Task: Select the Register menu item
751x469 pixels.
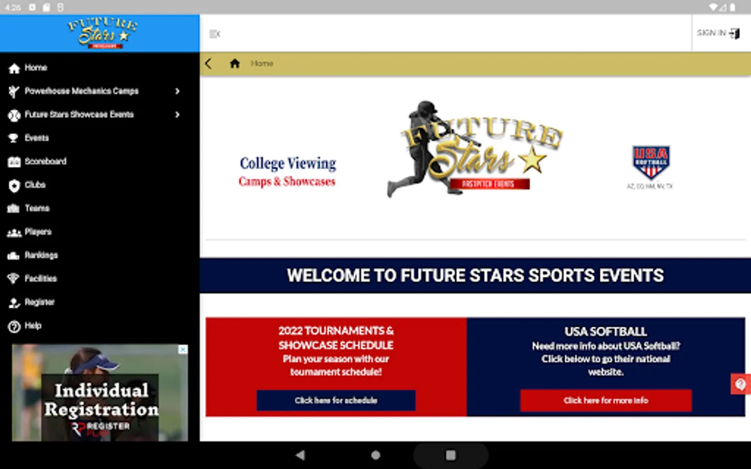Action: tap(40, 302)
